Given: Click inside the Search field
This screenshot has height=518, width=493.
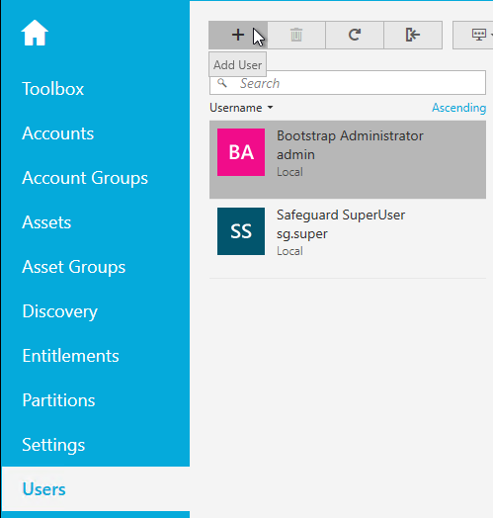Looking at the screenshot, I should click(x=348, y=83).
